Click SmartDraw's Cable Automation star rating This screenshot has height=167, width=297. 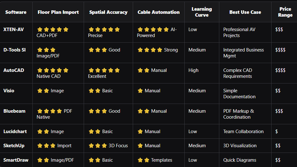click(x=143, y=160)
